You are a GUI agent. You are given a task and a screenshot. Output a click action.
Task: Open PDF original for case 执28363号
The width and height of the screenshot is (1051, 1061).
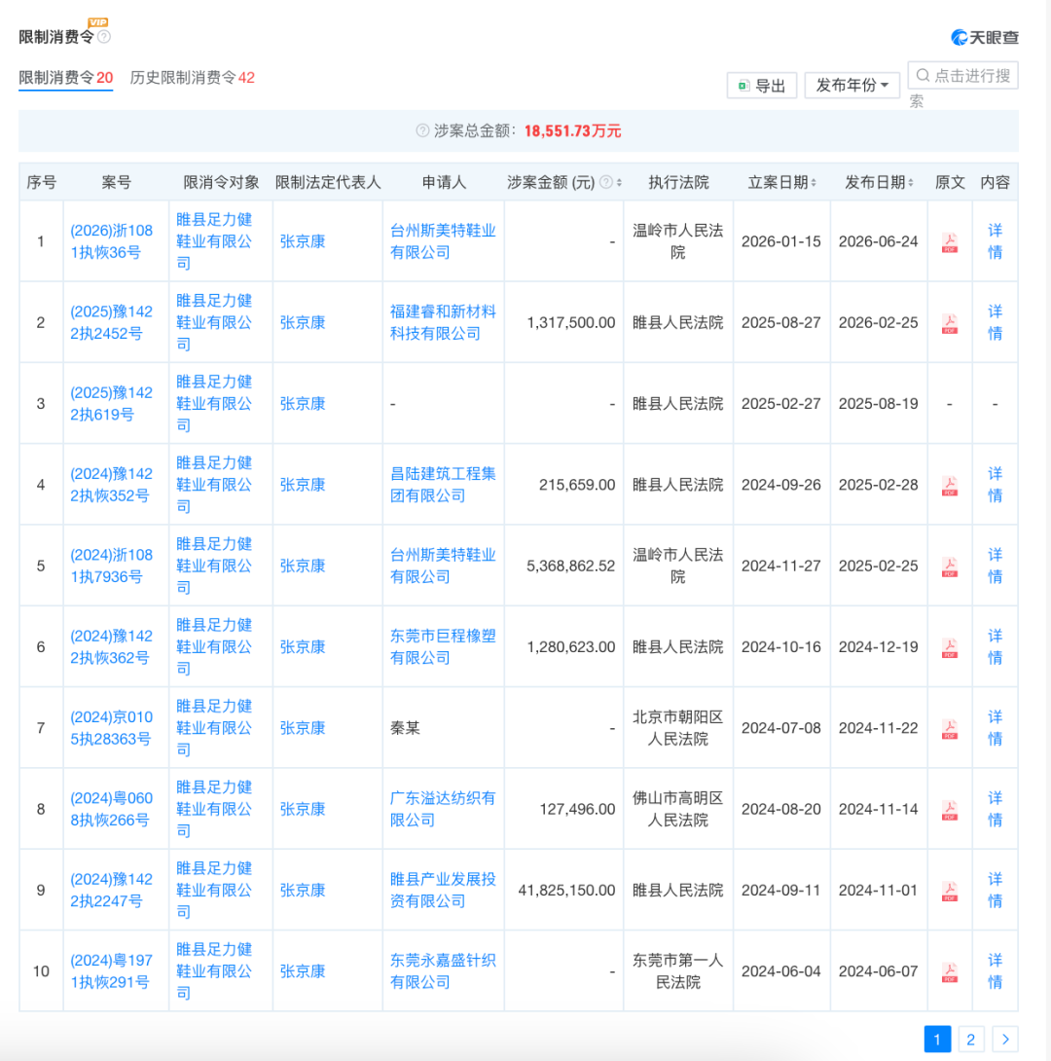[x=950, y=729]
